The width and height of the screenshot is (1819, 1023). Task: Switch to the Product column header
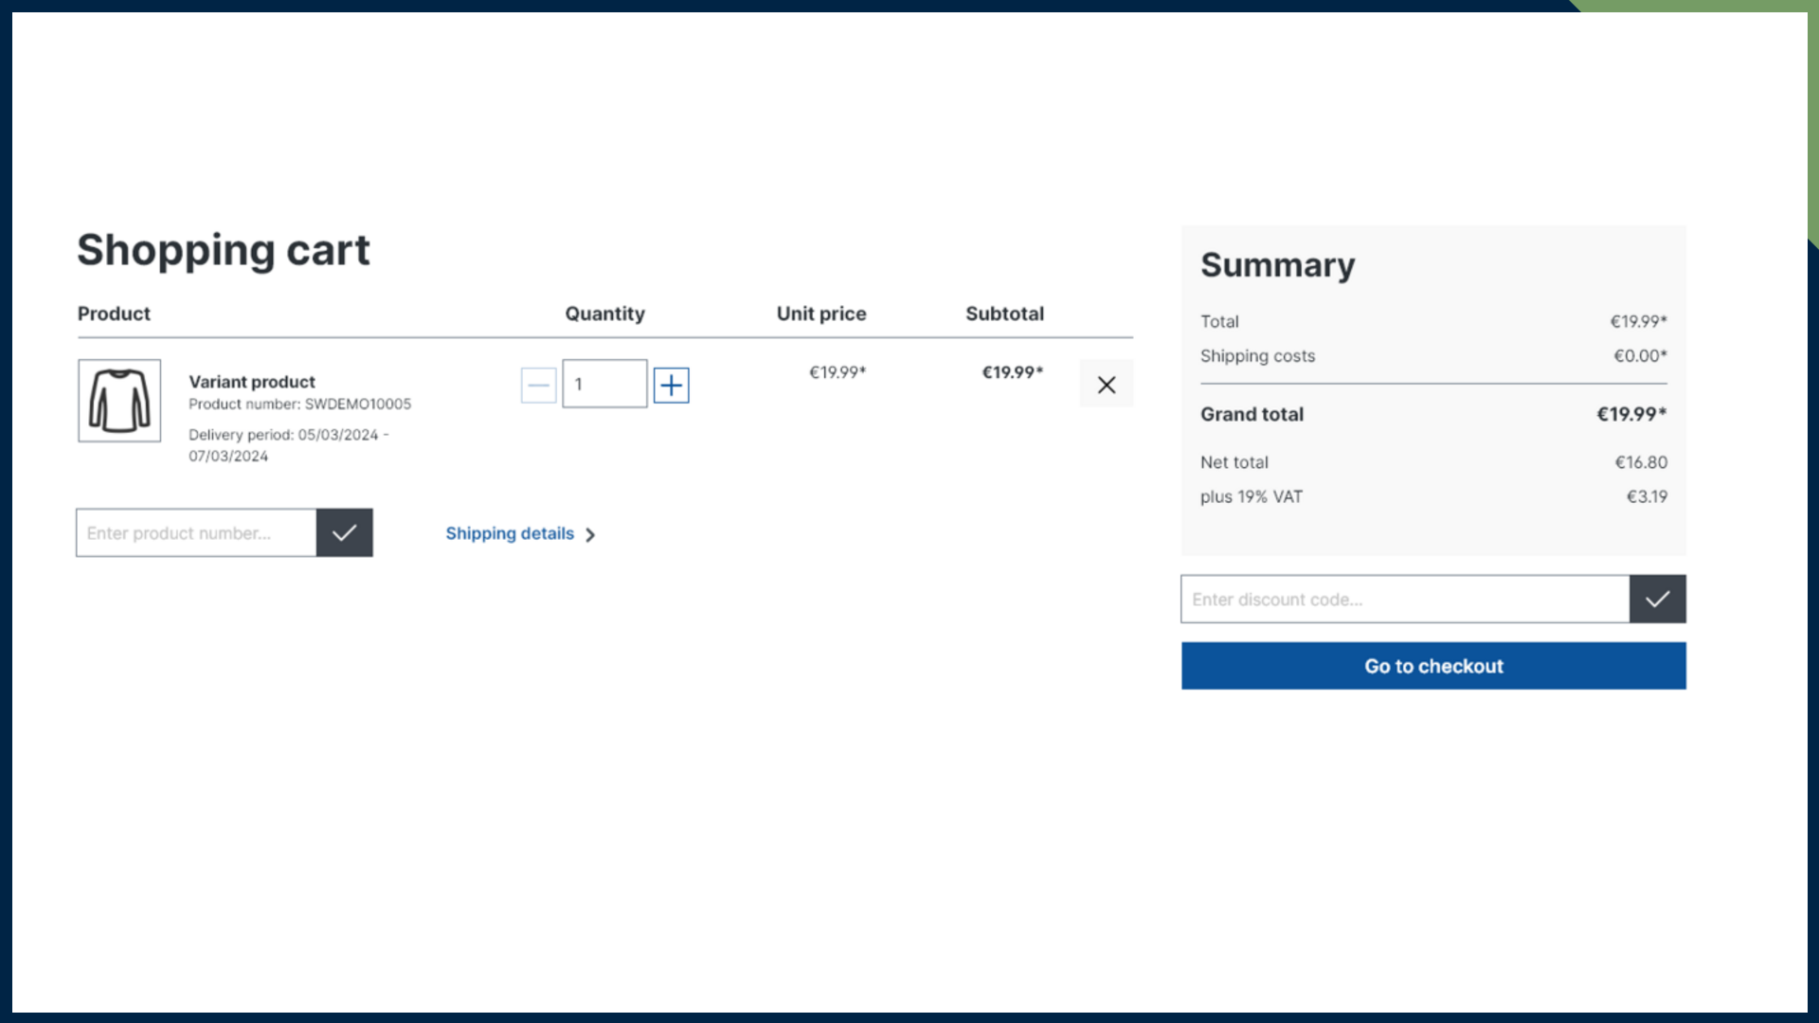tap(113, 314)
